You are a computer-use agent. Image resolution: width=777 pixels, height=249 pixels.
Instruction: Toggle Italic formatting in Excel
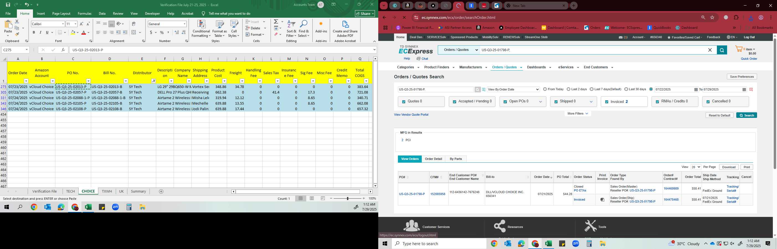(40, 32)
